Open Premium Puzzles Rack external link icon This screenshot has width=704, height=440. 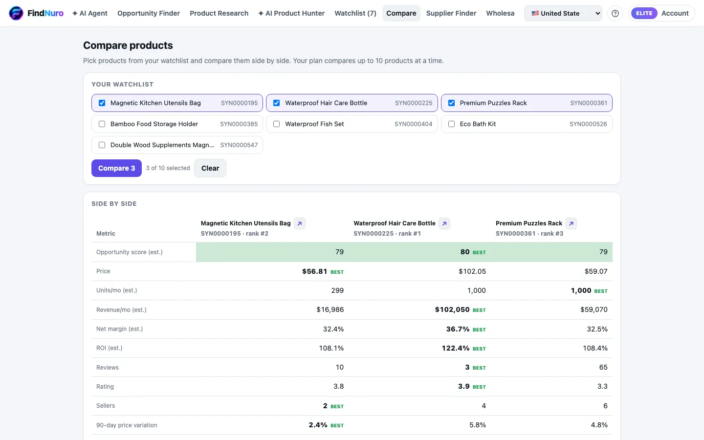coord(571,223)
